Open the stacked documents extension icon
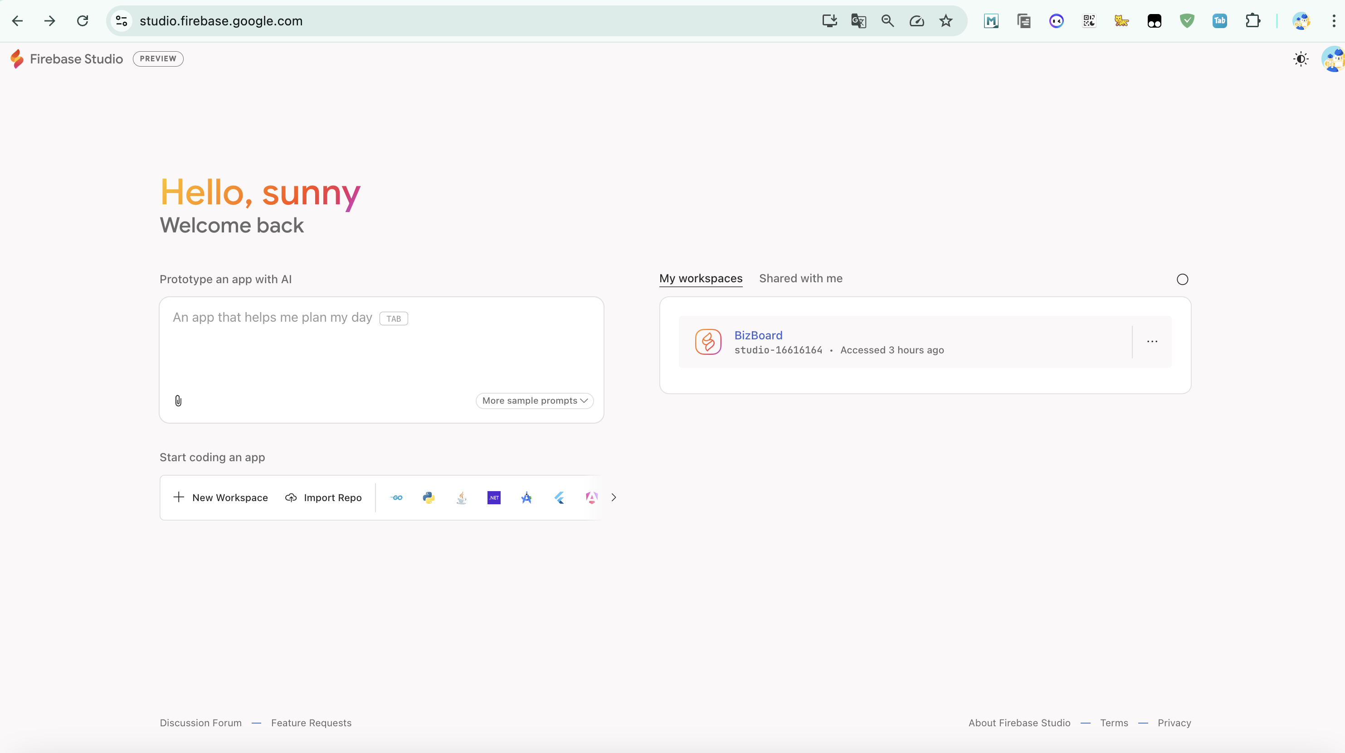Screen dimensions: 1345x753 1024,21
